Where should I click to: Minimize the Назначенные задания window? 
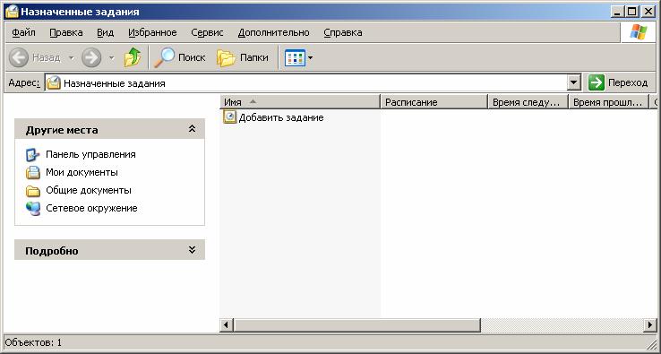click(x=618, y=12)
